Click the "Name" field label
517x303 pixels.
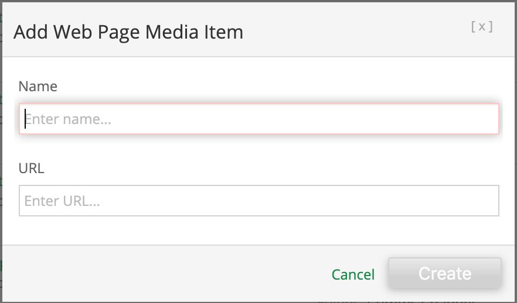click(38, 87)
